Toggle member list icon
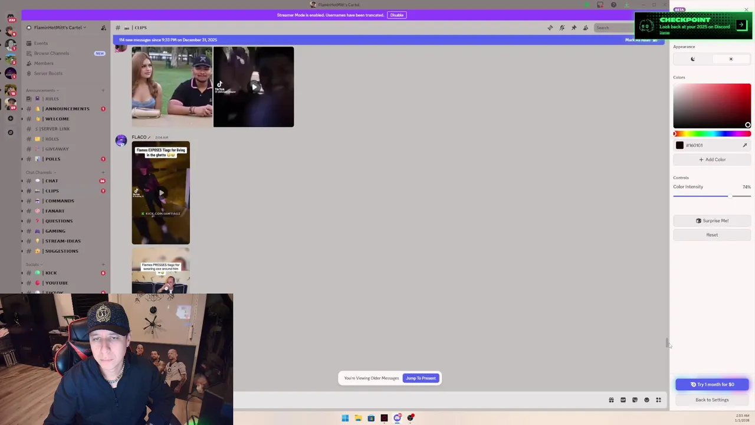 tap(586, 28)
